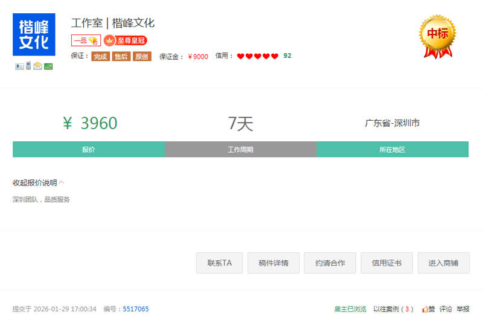Viewport: 483px width, 323px height.
Task: Select the 报价 tab
Action: coord(89,150)
